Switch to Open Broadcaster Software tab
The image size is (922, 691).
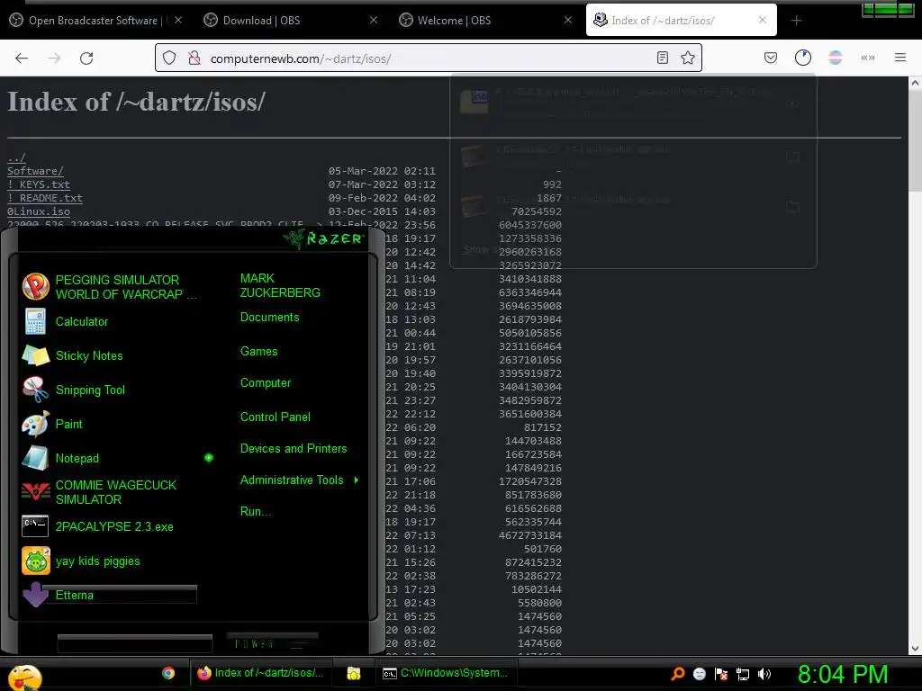tap(94, 21)
